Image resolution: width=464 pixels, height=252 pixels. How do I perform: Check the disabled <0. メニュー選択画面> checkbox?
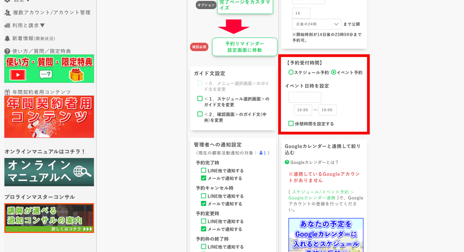[200, 83]
